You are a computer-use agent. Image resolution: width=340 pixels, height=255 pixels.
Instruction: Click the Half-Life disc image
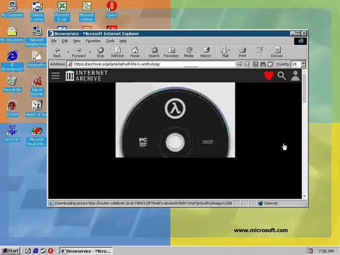pos(175,120)
